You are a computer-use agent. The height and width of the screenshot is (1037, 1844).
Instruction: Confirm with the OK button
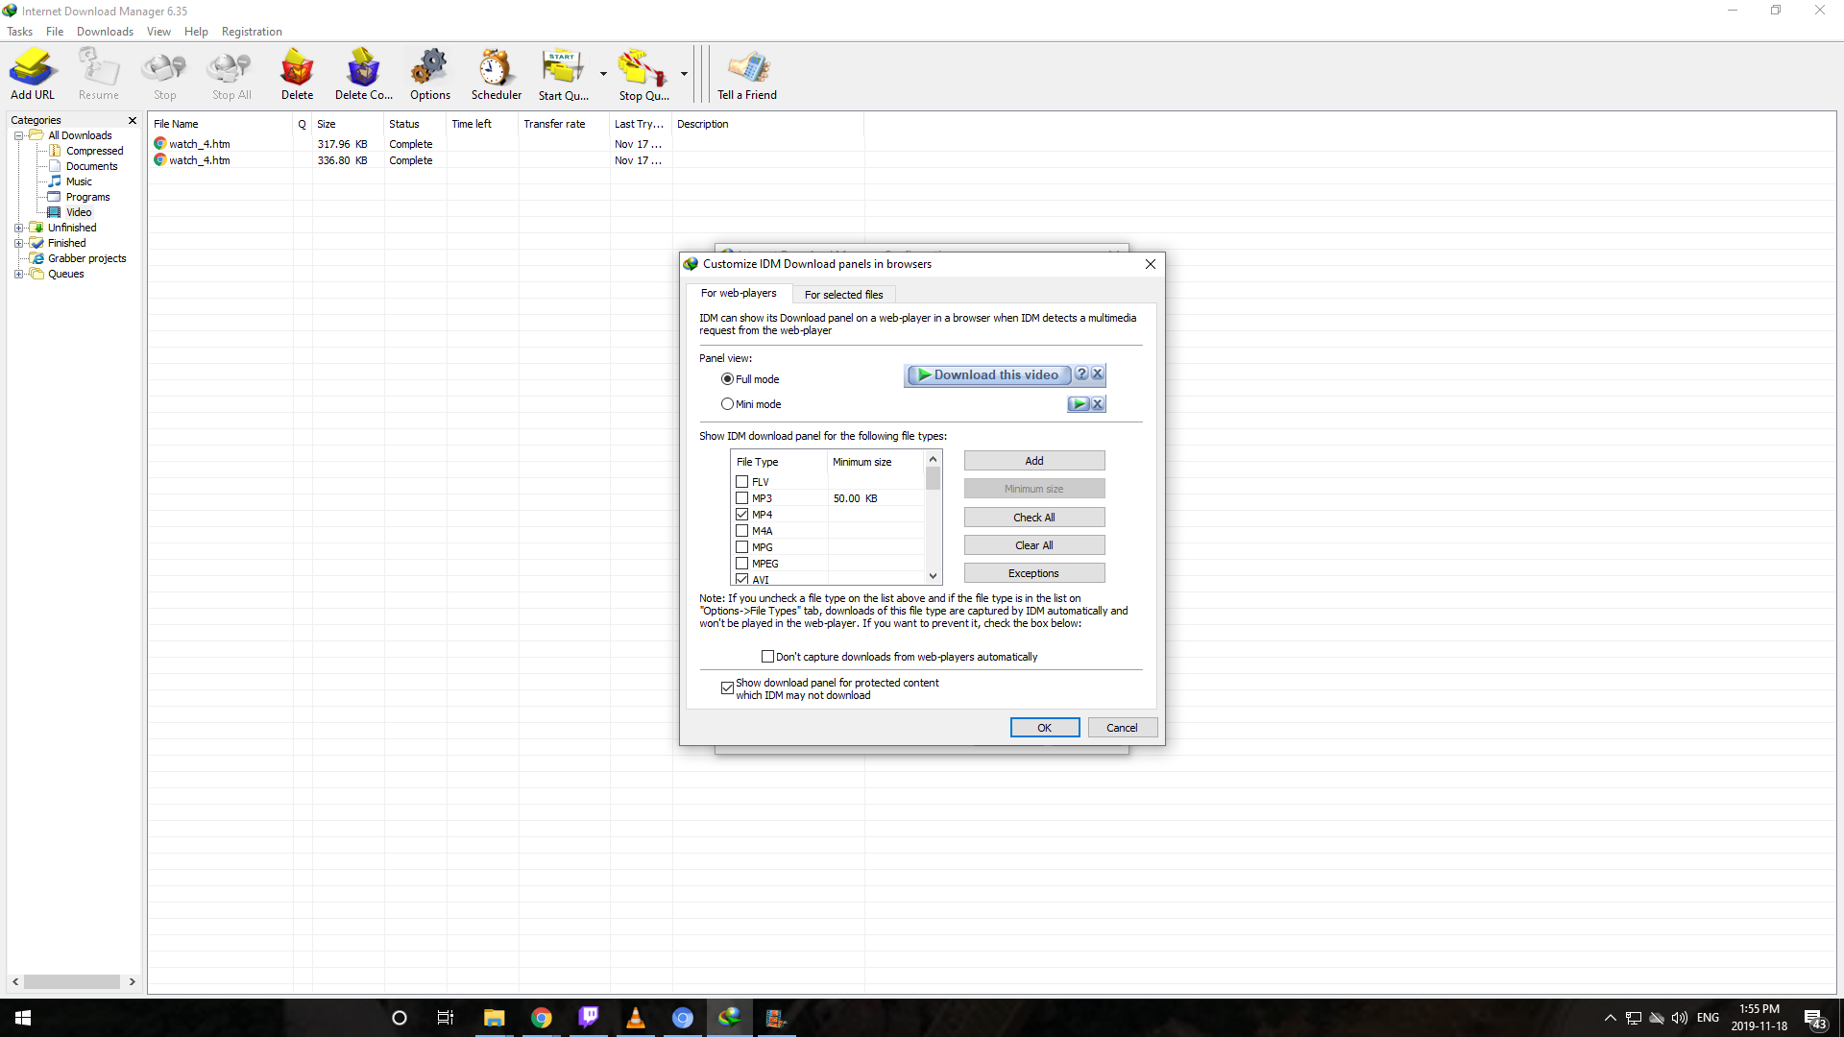(x=1045, y=728)
